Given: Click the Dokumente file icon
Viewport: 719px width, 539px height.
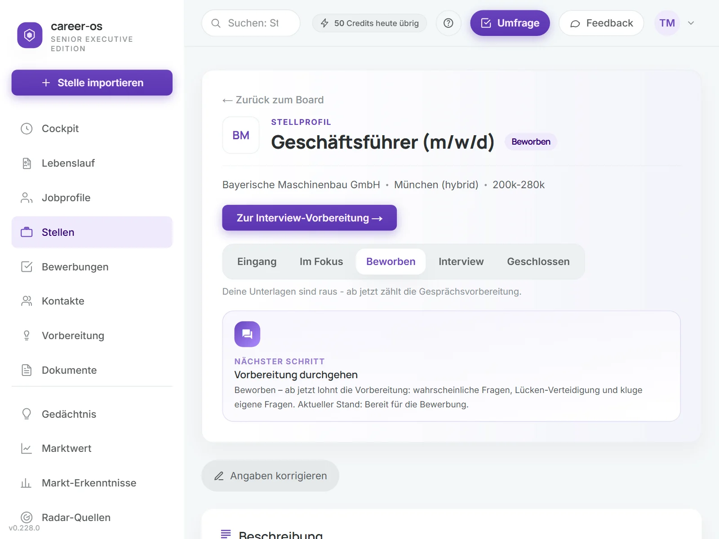Looking at the screenshot, I should click(27, 370).
